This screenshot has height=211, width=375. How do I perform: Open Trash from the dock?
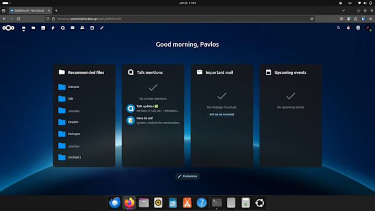tap(245, 203)
